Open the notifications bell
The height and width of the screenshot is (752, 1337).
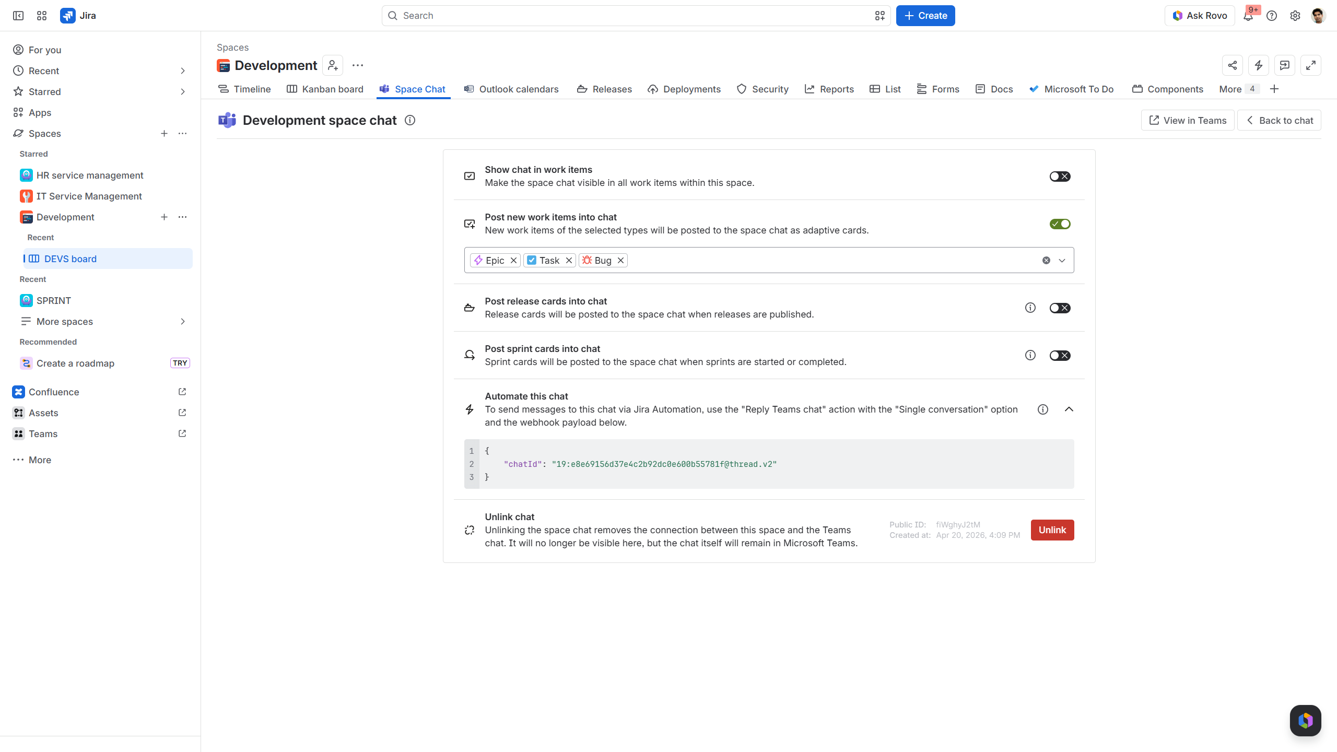1248,16
